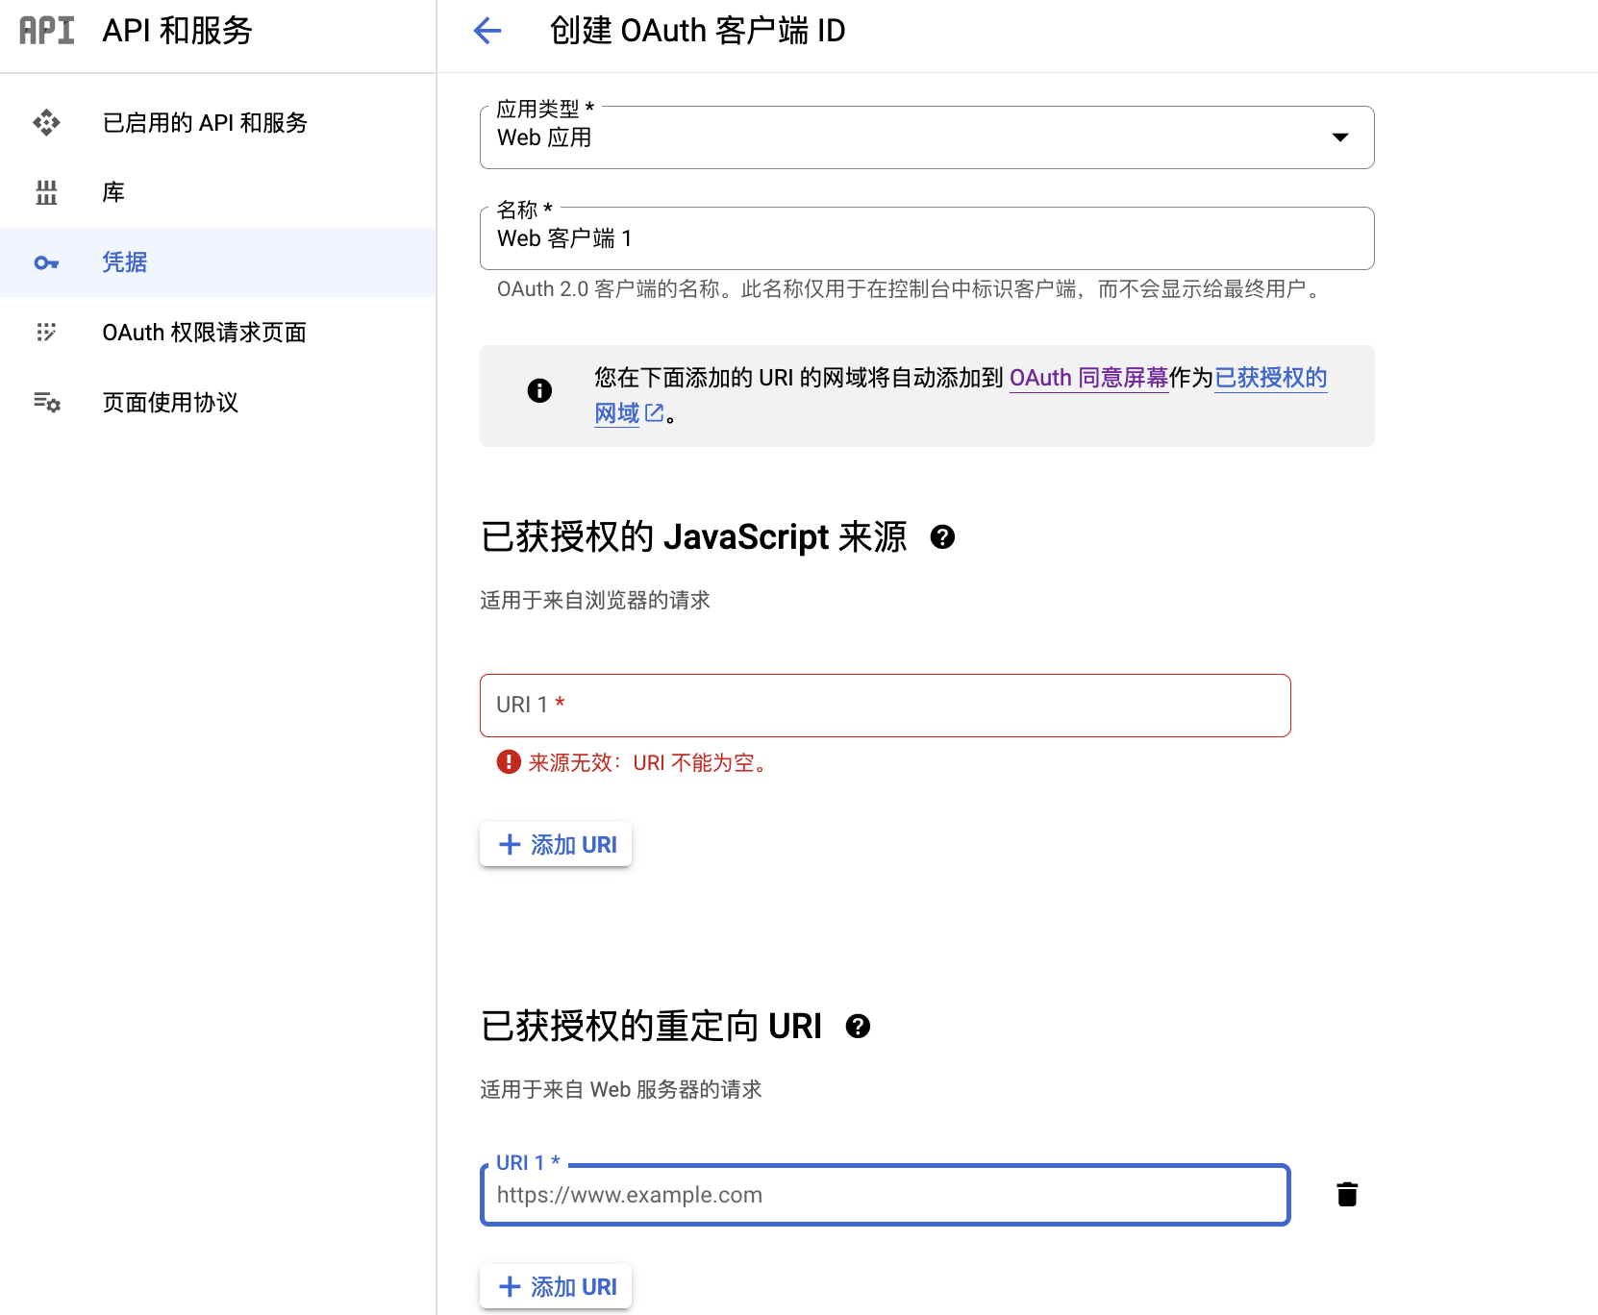Viewport: 1598px width, 1315px height.
Task: Click the external link icon after 网域
Action: pos(654,413)
